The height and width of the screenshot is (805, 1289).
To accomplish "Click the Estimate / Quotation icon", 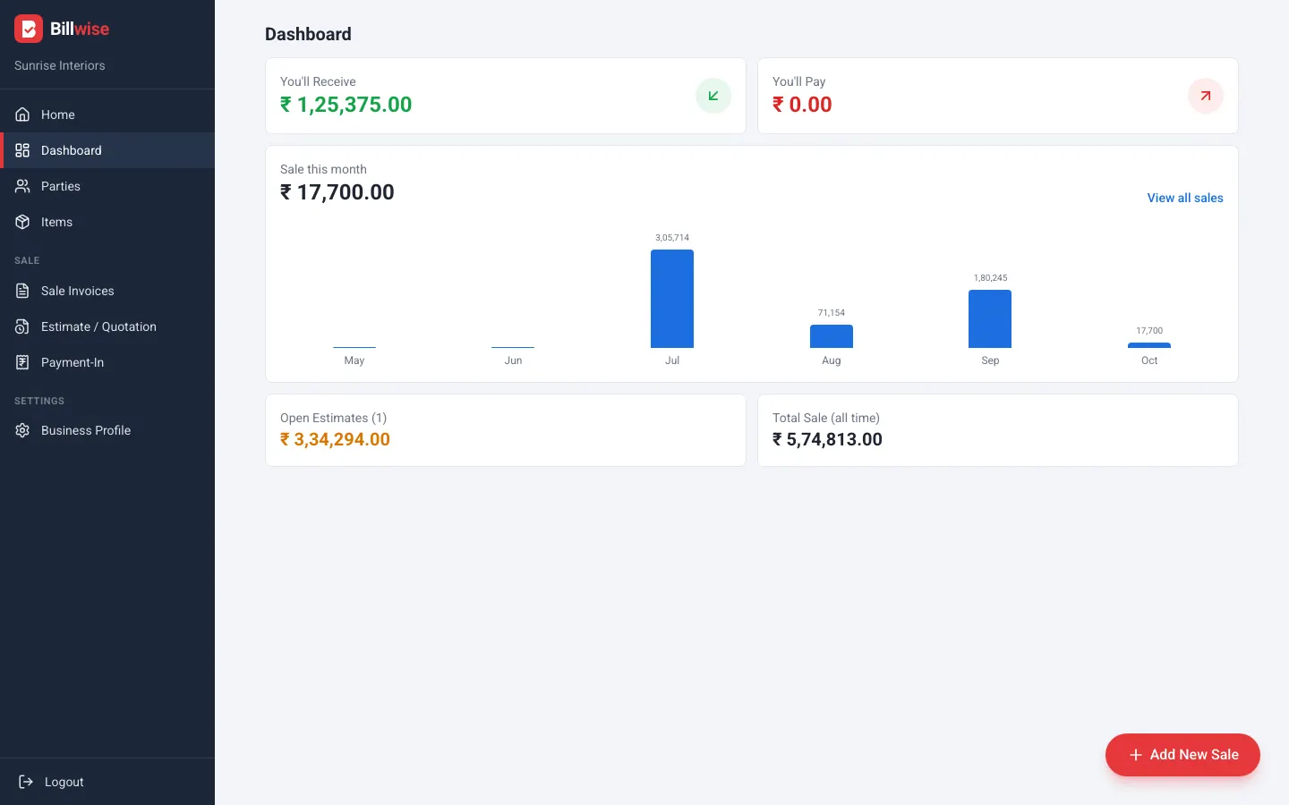I will coord(22,326).
